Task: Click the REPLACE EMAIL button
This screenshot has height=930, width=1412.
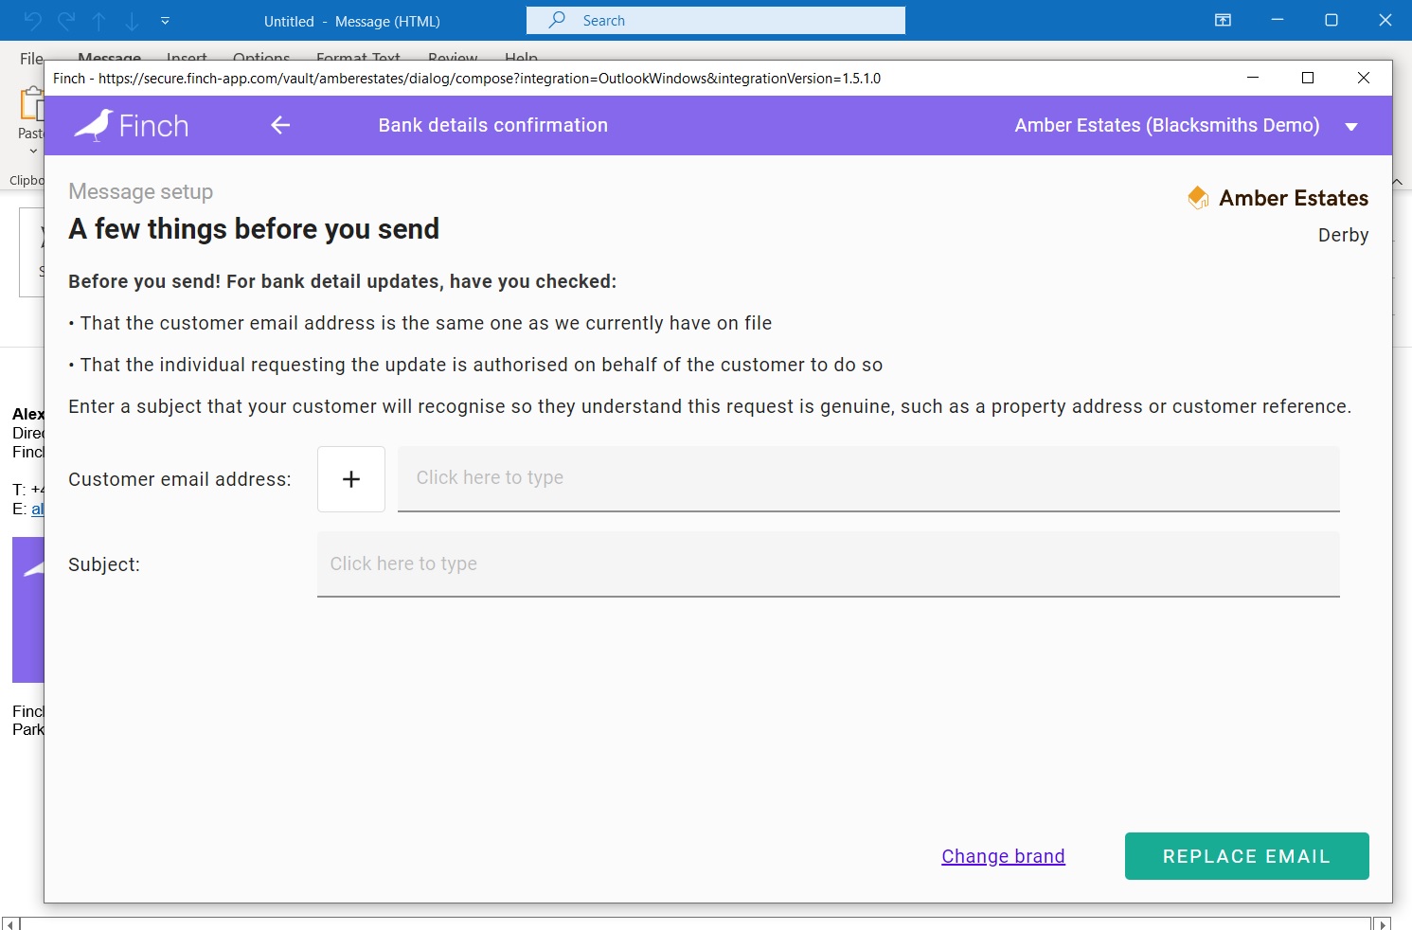Action: click(x=1247, y=856)
